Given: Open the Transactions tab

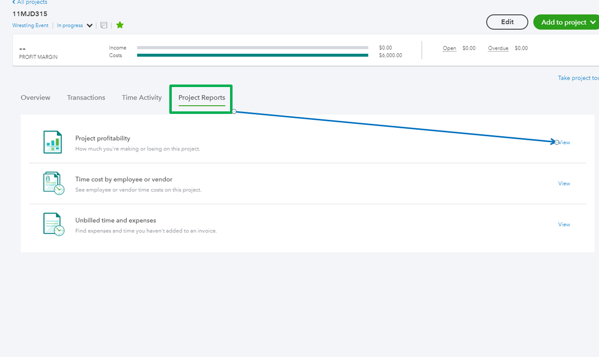Looking at the screenshot, I should [x=86, y=97].
